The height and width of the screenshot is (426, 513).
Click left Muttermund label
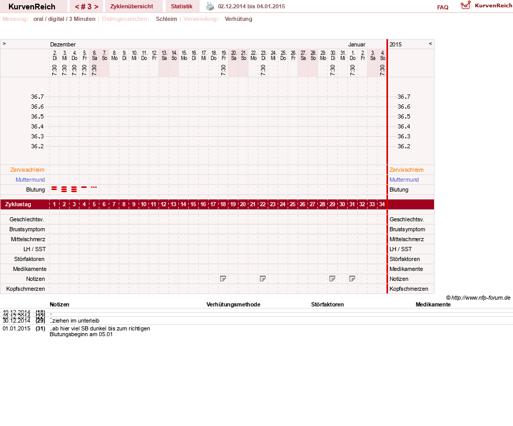(x=30, y=180)
